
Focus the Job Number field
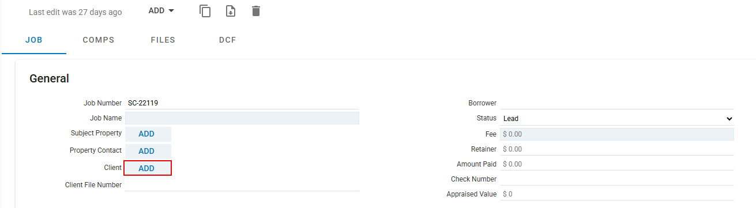point(242,103)
